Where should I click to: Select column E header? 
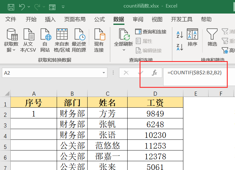(x=196, y=93)
